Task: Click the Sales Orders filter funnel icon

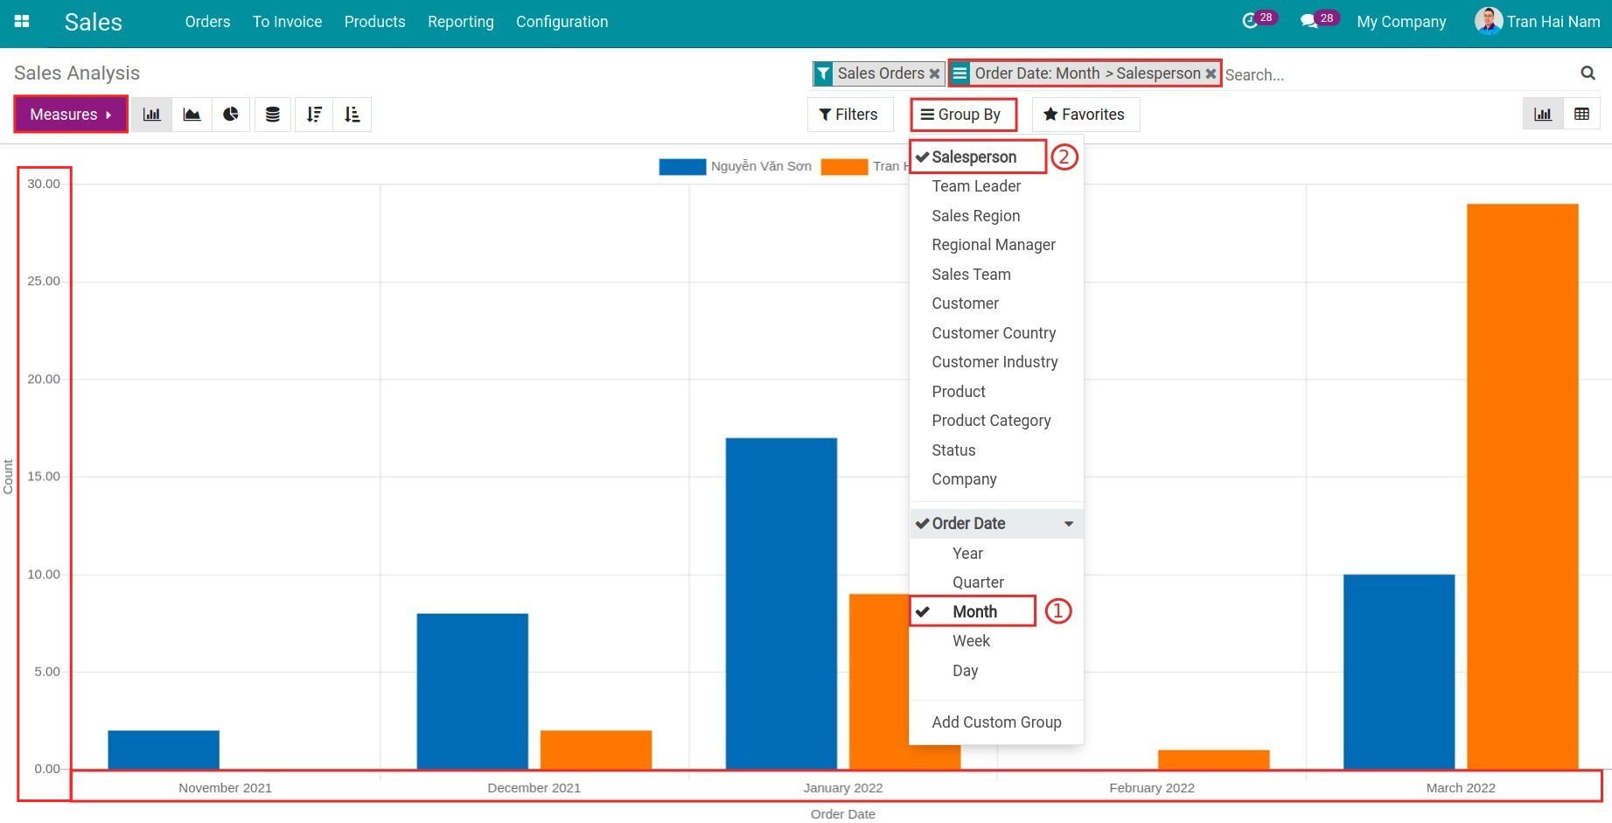Action: (x=823, y=73)
